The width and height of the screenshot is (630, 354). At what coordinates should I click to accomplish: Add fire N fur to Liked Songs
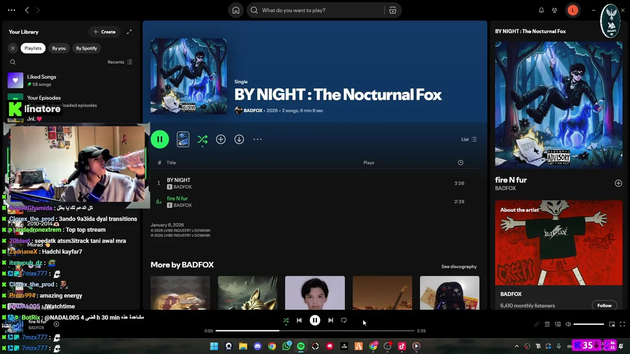tap(618, 183)
